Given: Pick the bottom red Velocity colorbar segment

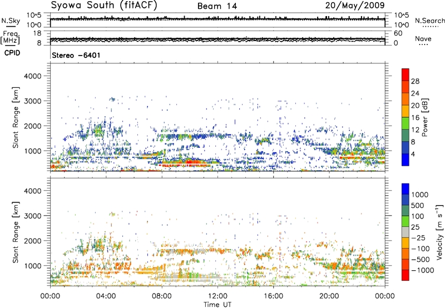Looking at the screenshot, I should coord(406,275).
